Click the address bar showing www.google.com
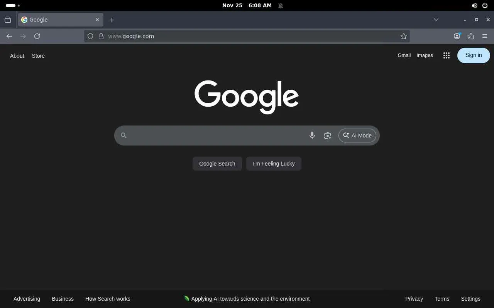494x308 pixels. (247, 36)
